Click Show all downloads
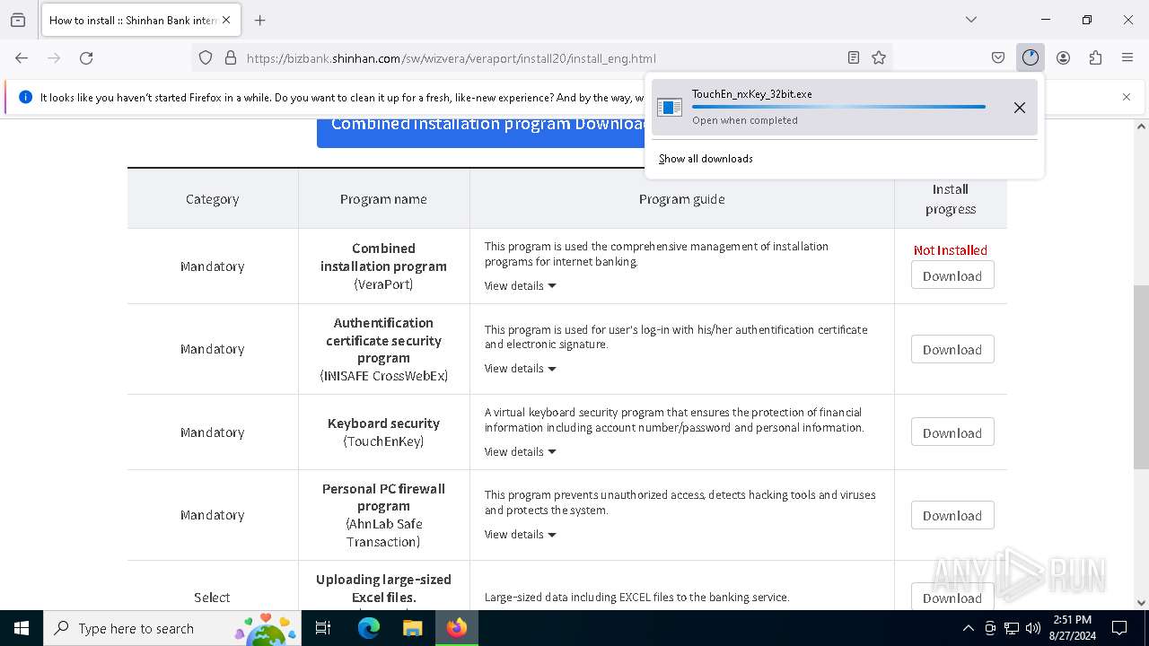 click(706, 159)
